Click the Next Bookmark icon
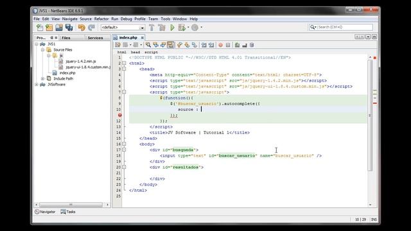Image resolution: width=411 pixels, height=231 pixels. 187,45
